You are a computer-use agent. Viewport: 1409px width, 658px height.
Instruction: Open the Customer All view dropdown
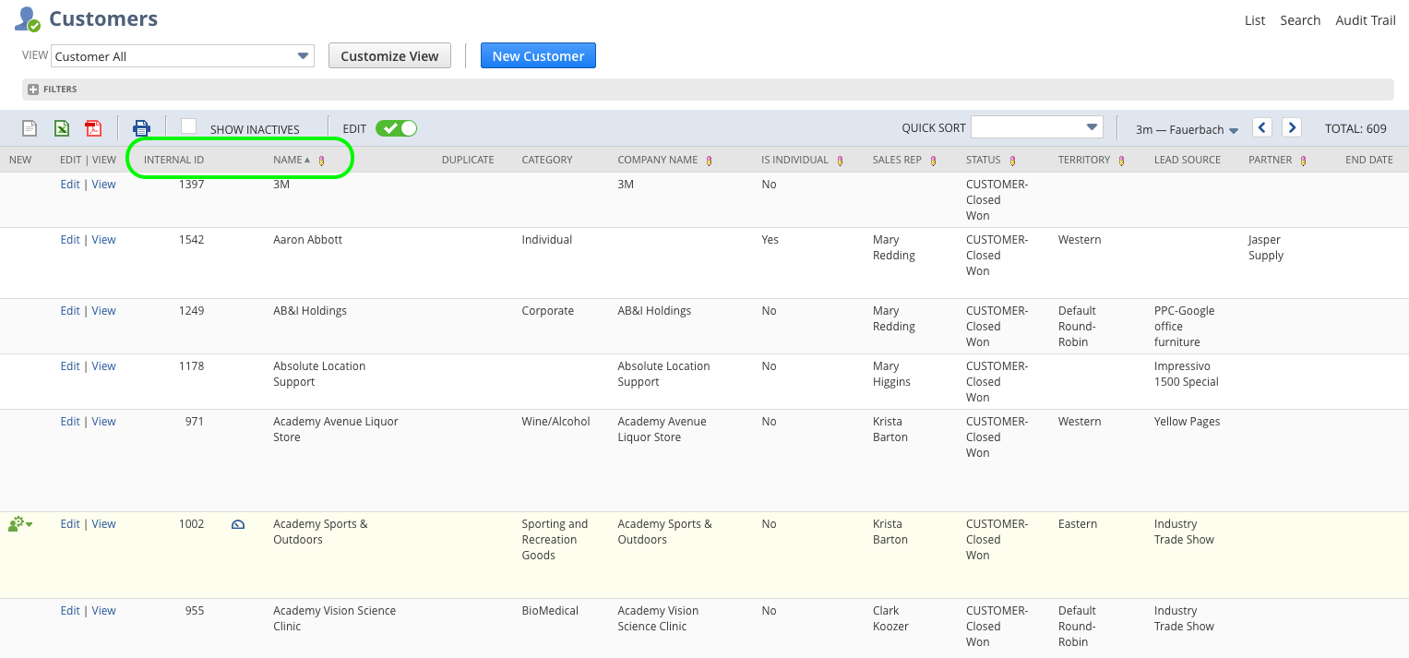pyautogui.click(x=304, y=55)
